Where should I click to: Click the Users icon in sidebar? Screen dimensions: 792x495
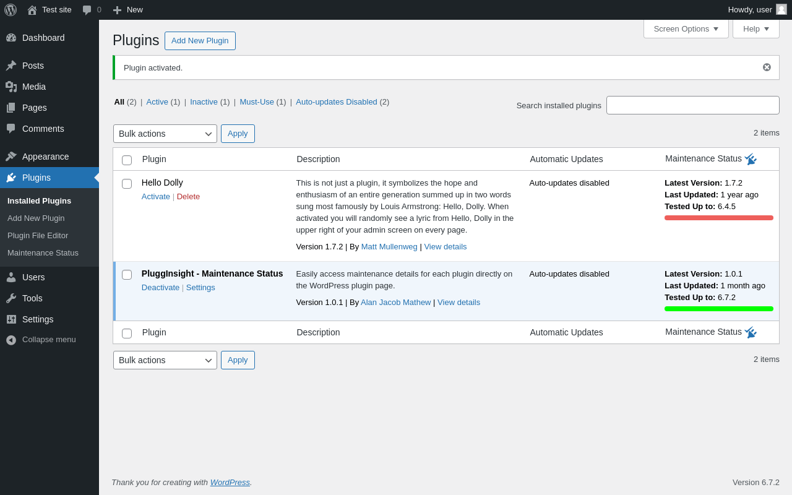11,277
